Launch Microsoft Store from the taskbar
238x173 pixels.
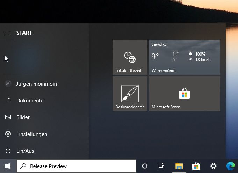point(196,166)
